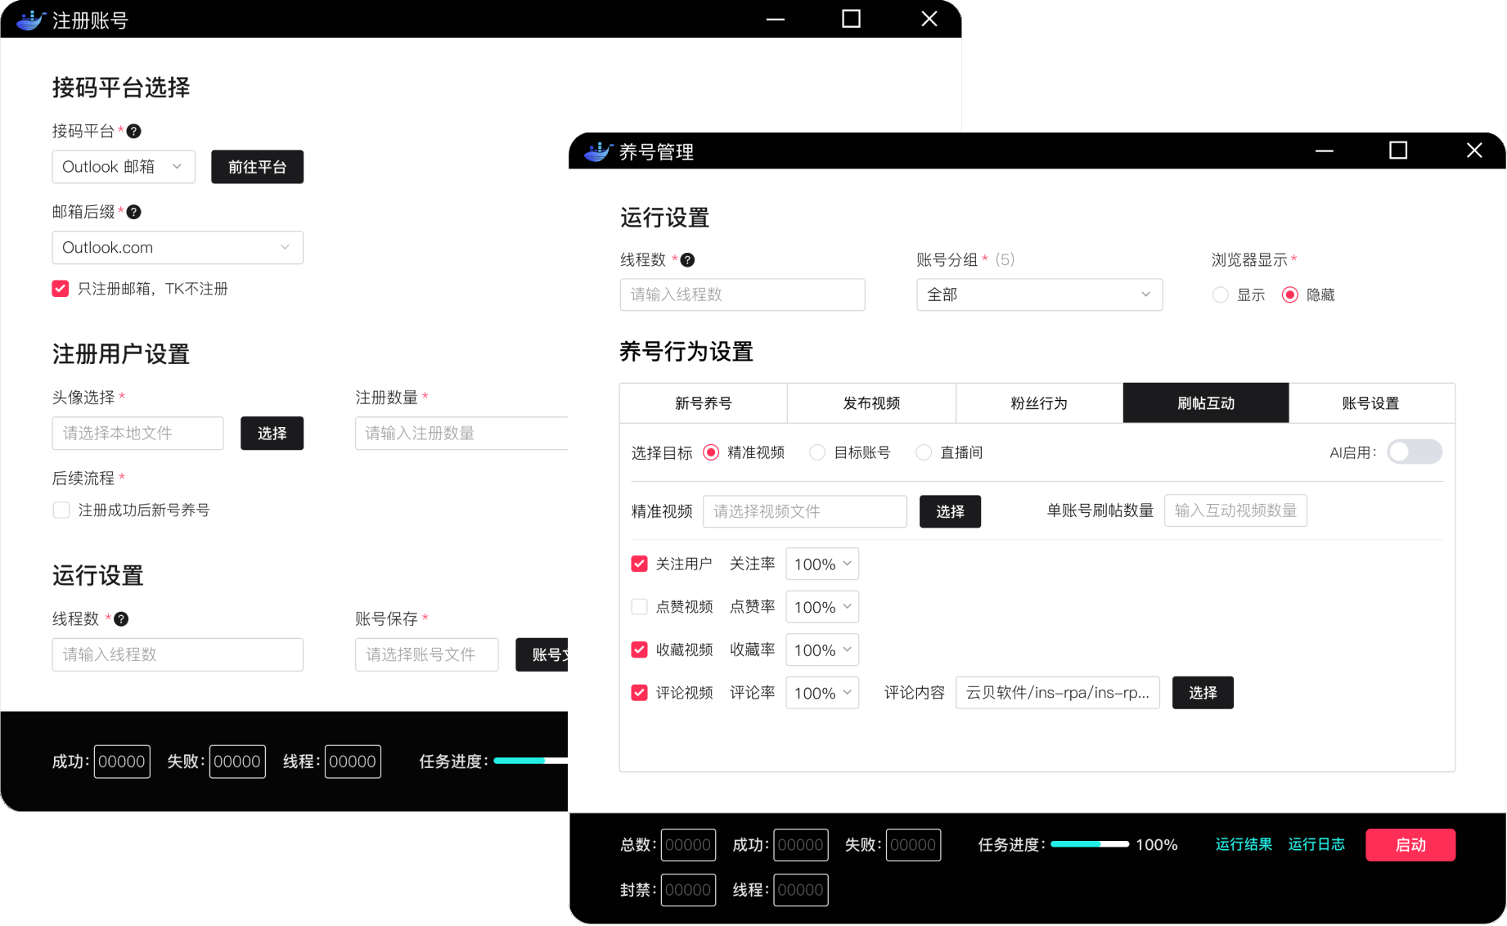
Task: Open the 账号设置 tab
Action: pos(1370,403)
